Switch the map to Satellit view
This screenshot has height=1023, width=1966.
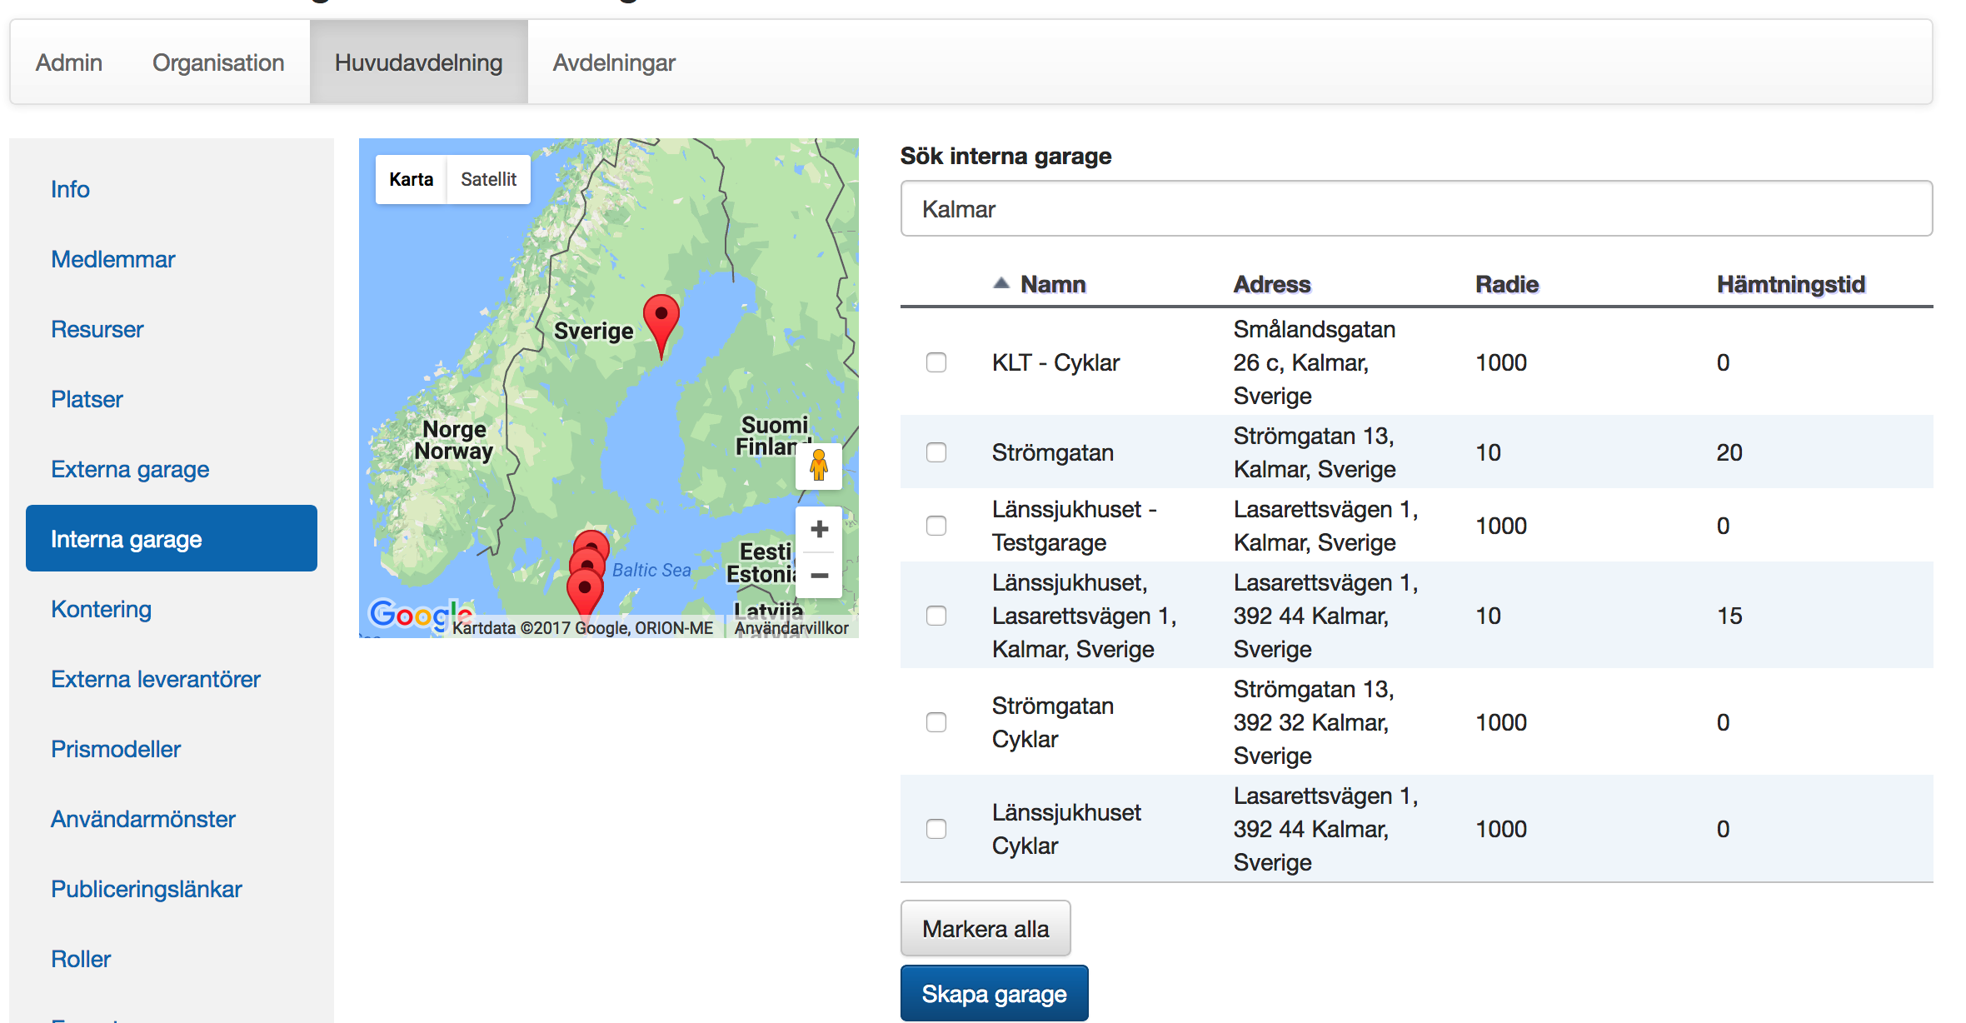pos(488,179)
